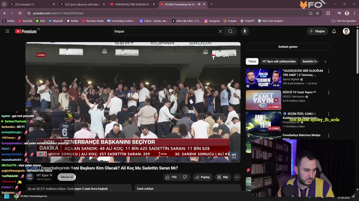Open the Chrome profile avatar
Screen dimensions: 359x201
click(x=347, y=13)
